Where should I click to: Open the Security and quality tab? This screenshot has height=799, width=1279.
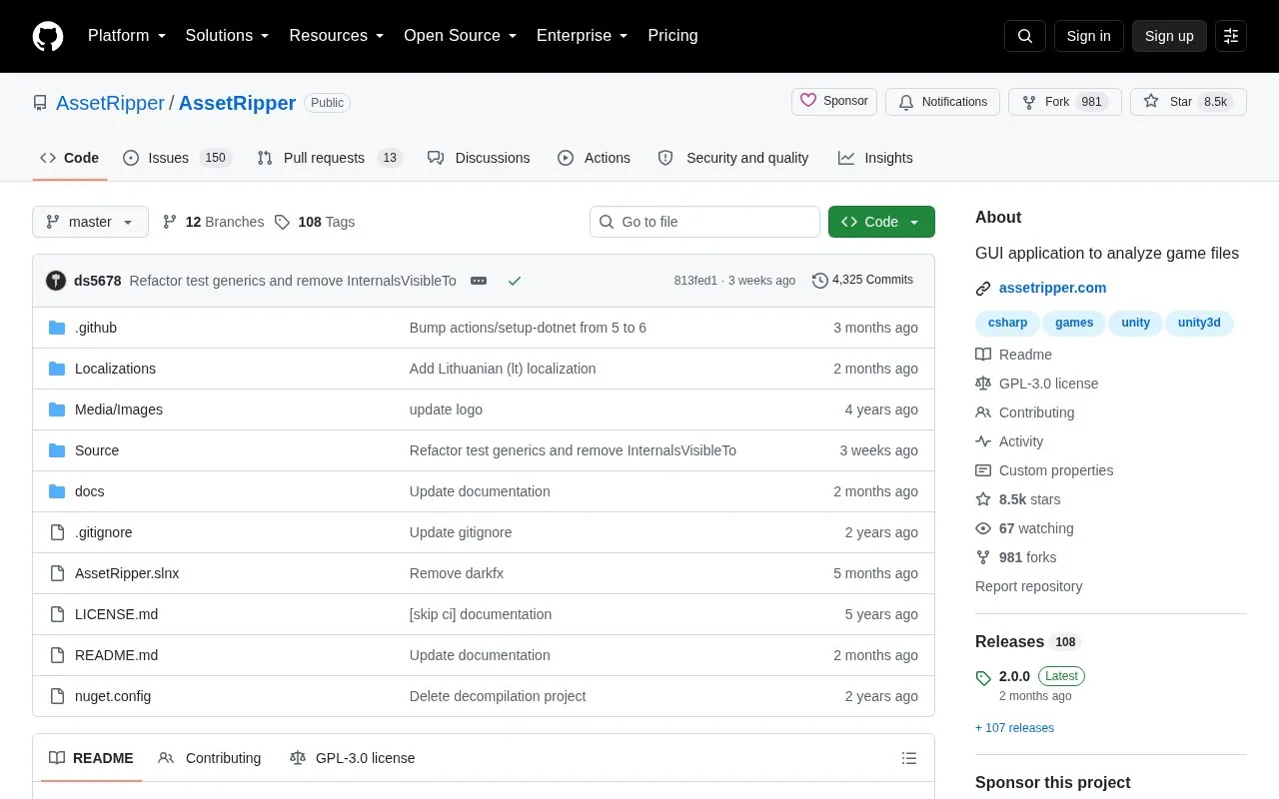pos(733,158)
